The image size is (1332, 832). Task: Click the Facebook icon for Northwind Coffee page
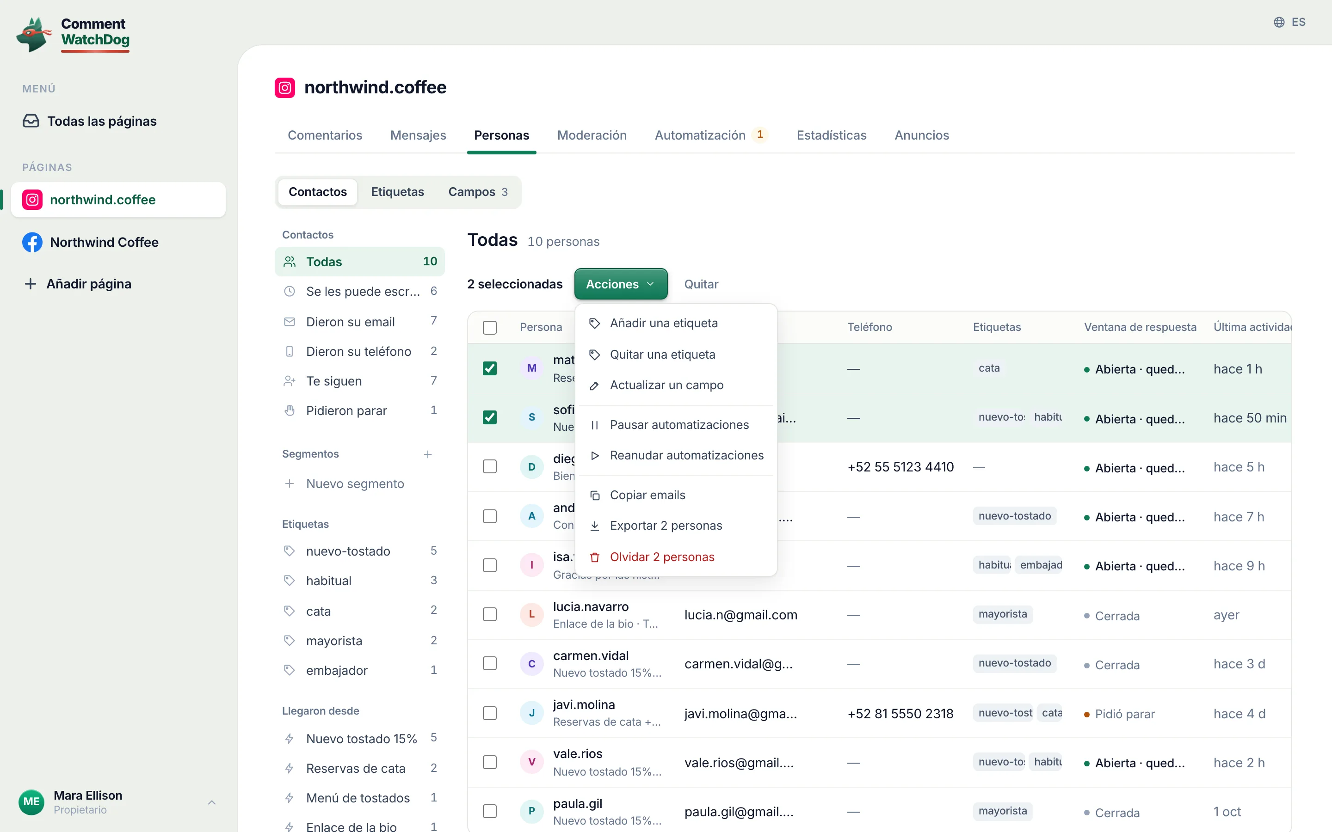(x=32, y=242)
